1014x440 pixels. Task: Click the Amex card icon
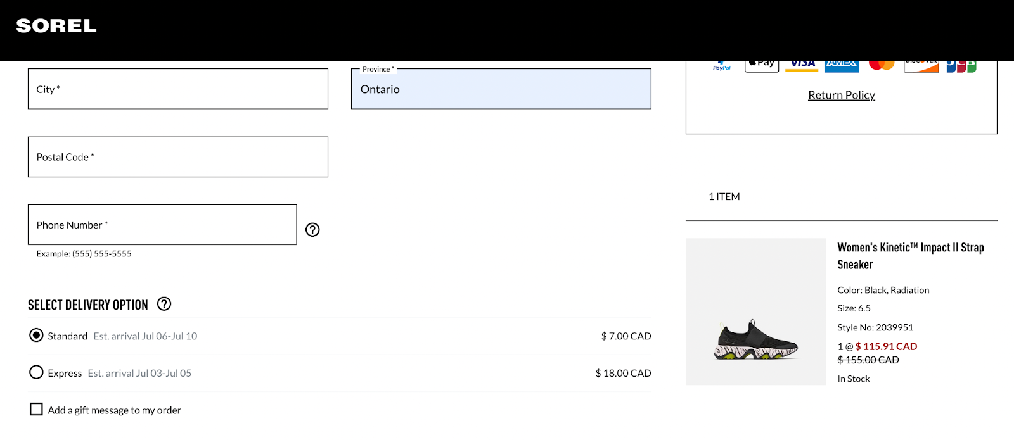(x=842, y=66)
